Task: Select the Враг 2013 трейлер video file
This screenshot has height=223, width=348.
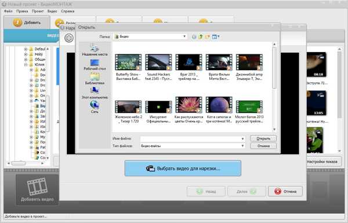Action: [x=188, y=67]
